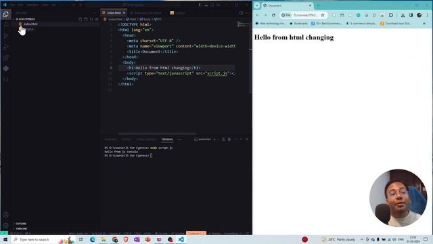Add a new terminal with plus icon
Viewport: 433px width, 244px height.
tap(214, 139)
